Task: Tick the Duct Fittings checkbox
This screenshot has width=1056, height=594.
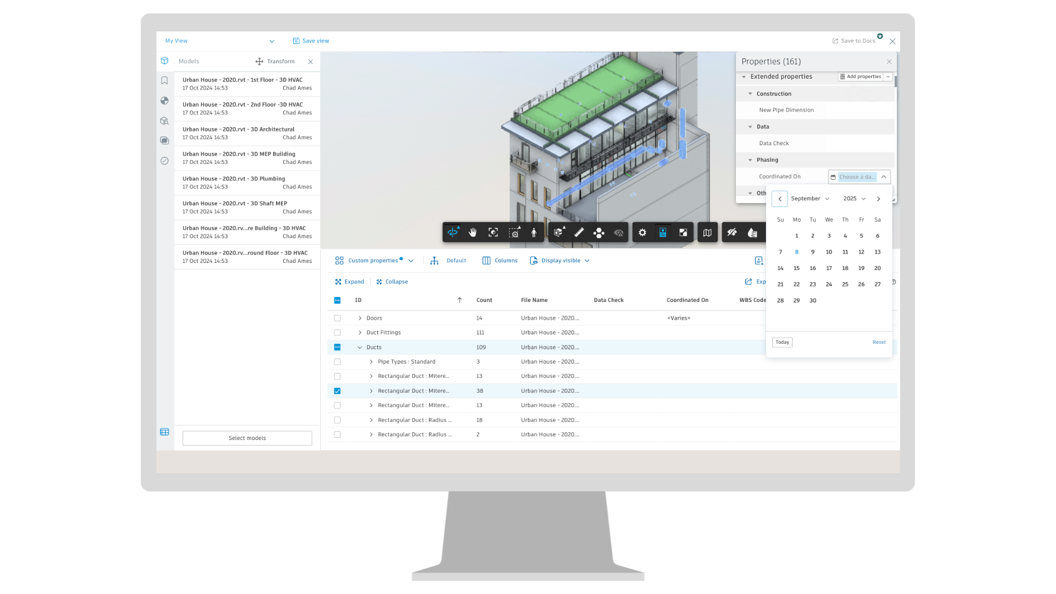Action: (337, 333)
